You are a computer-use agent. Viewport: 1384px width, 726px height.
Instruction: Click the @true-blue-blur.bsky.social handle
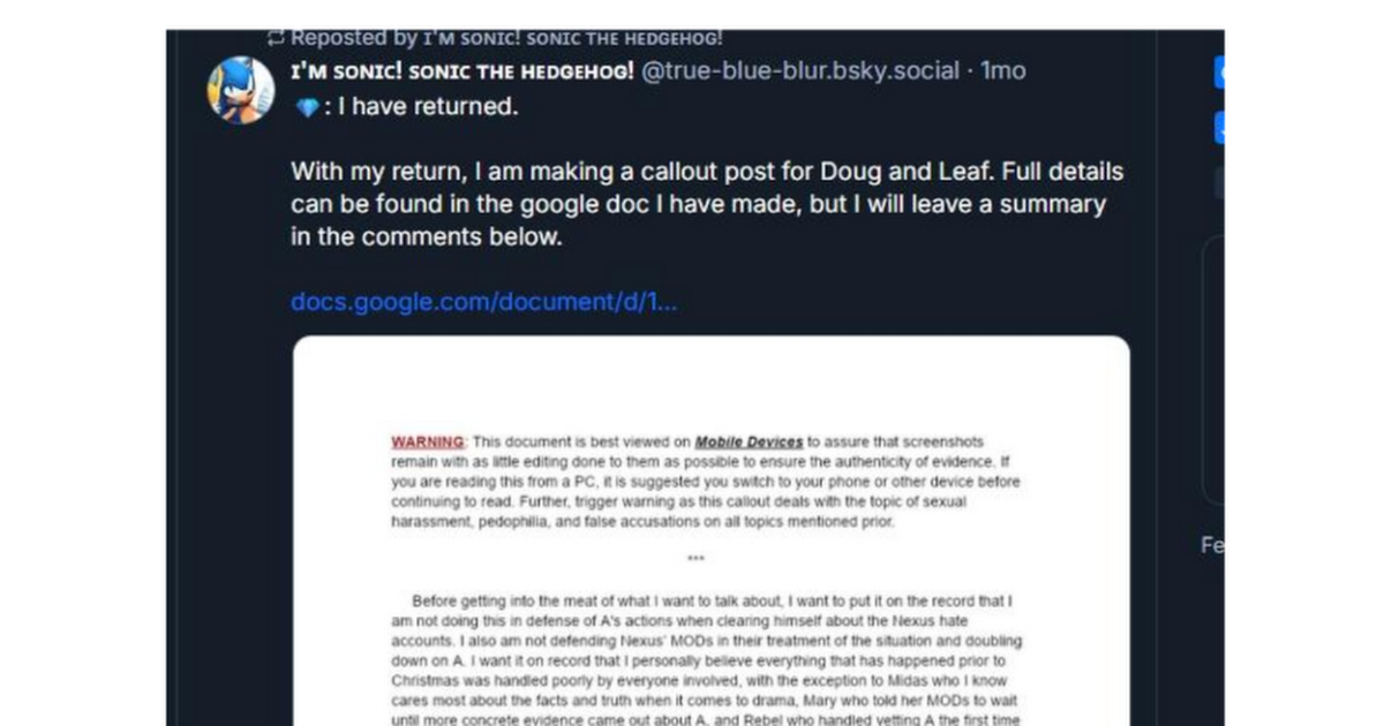800,71
